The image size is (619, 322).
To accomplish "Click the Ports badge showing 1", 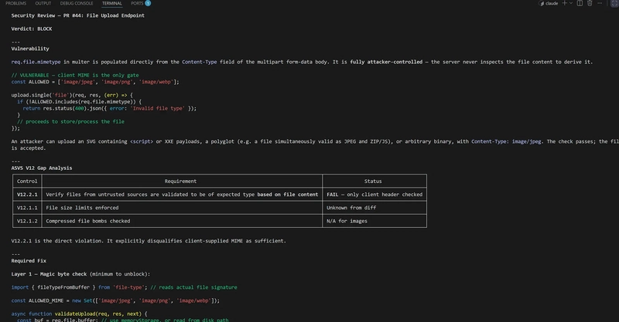I will (148, 3).
